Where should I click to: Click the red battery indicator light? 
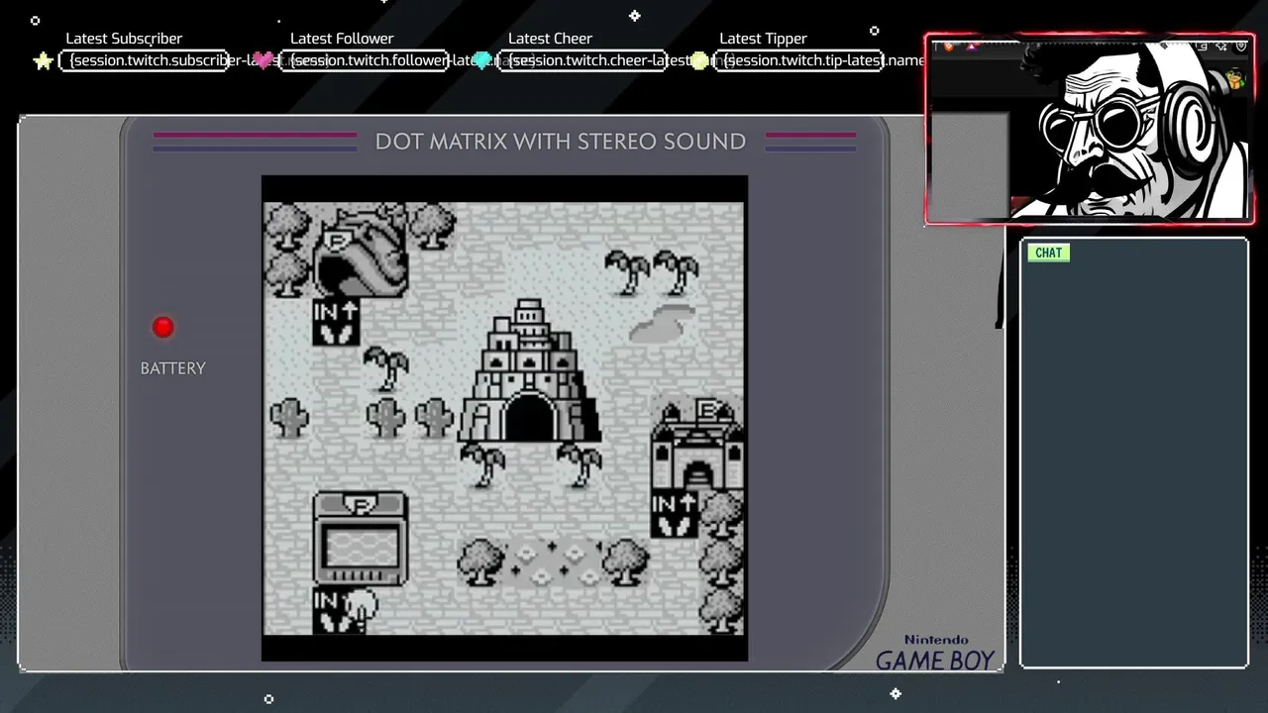(x=163, y=327)
